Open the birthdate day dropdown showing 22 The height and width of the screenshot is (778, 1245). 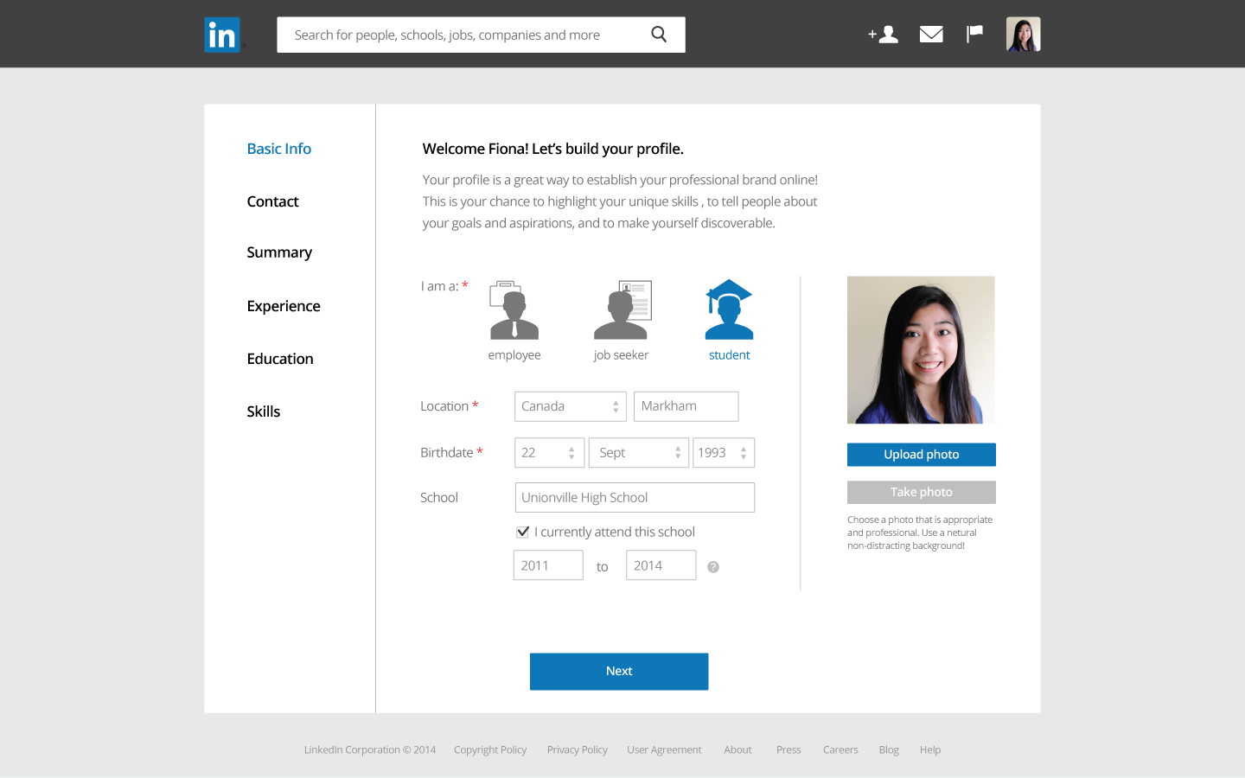point(550,453)
